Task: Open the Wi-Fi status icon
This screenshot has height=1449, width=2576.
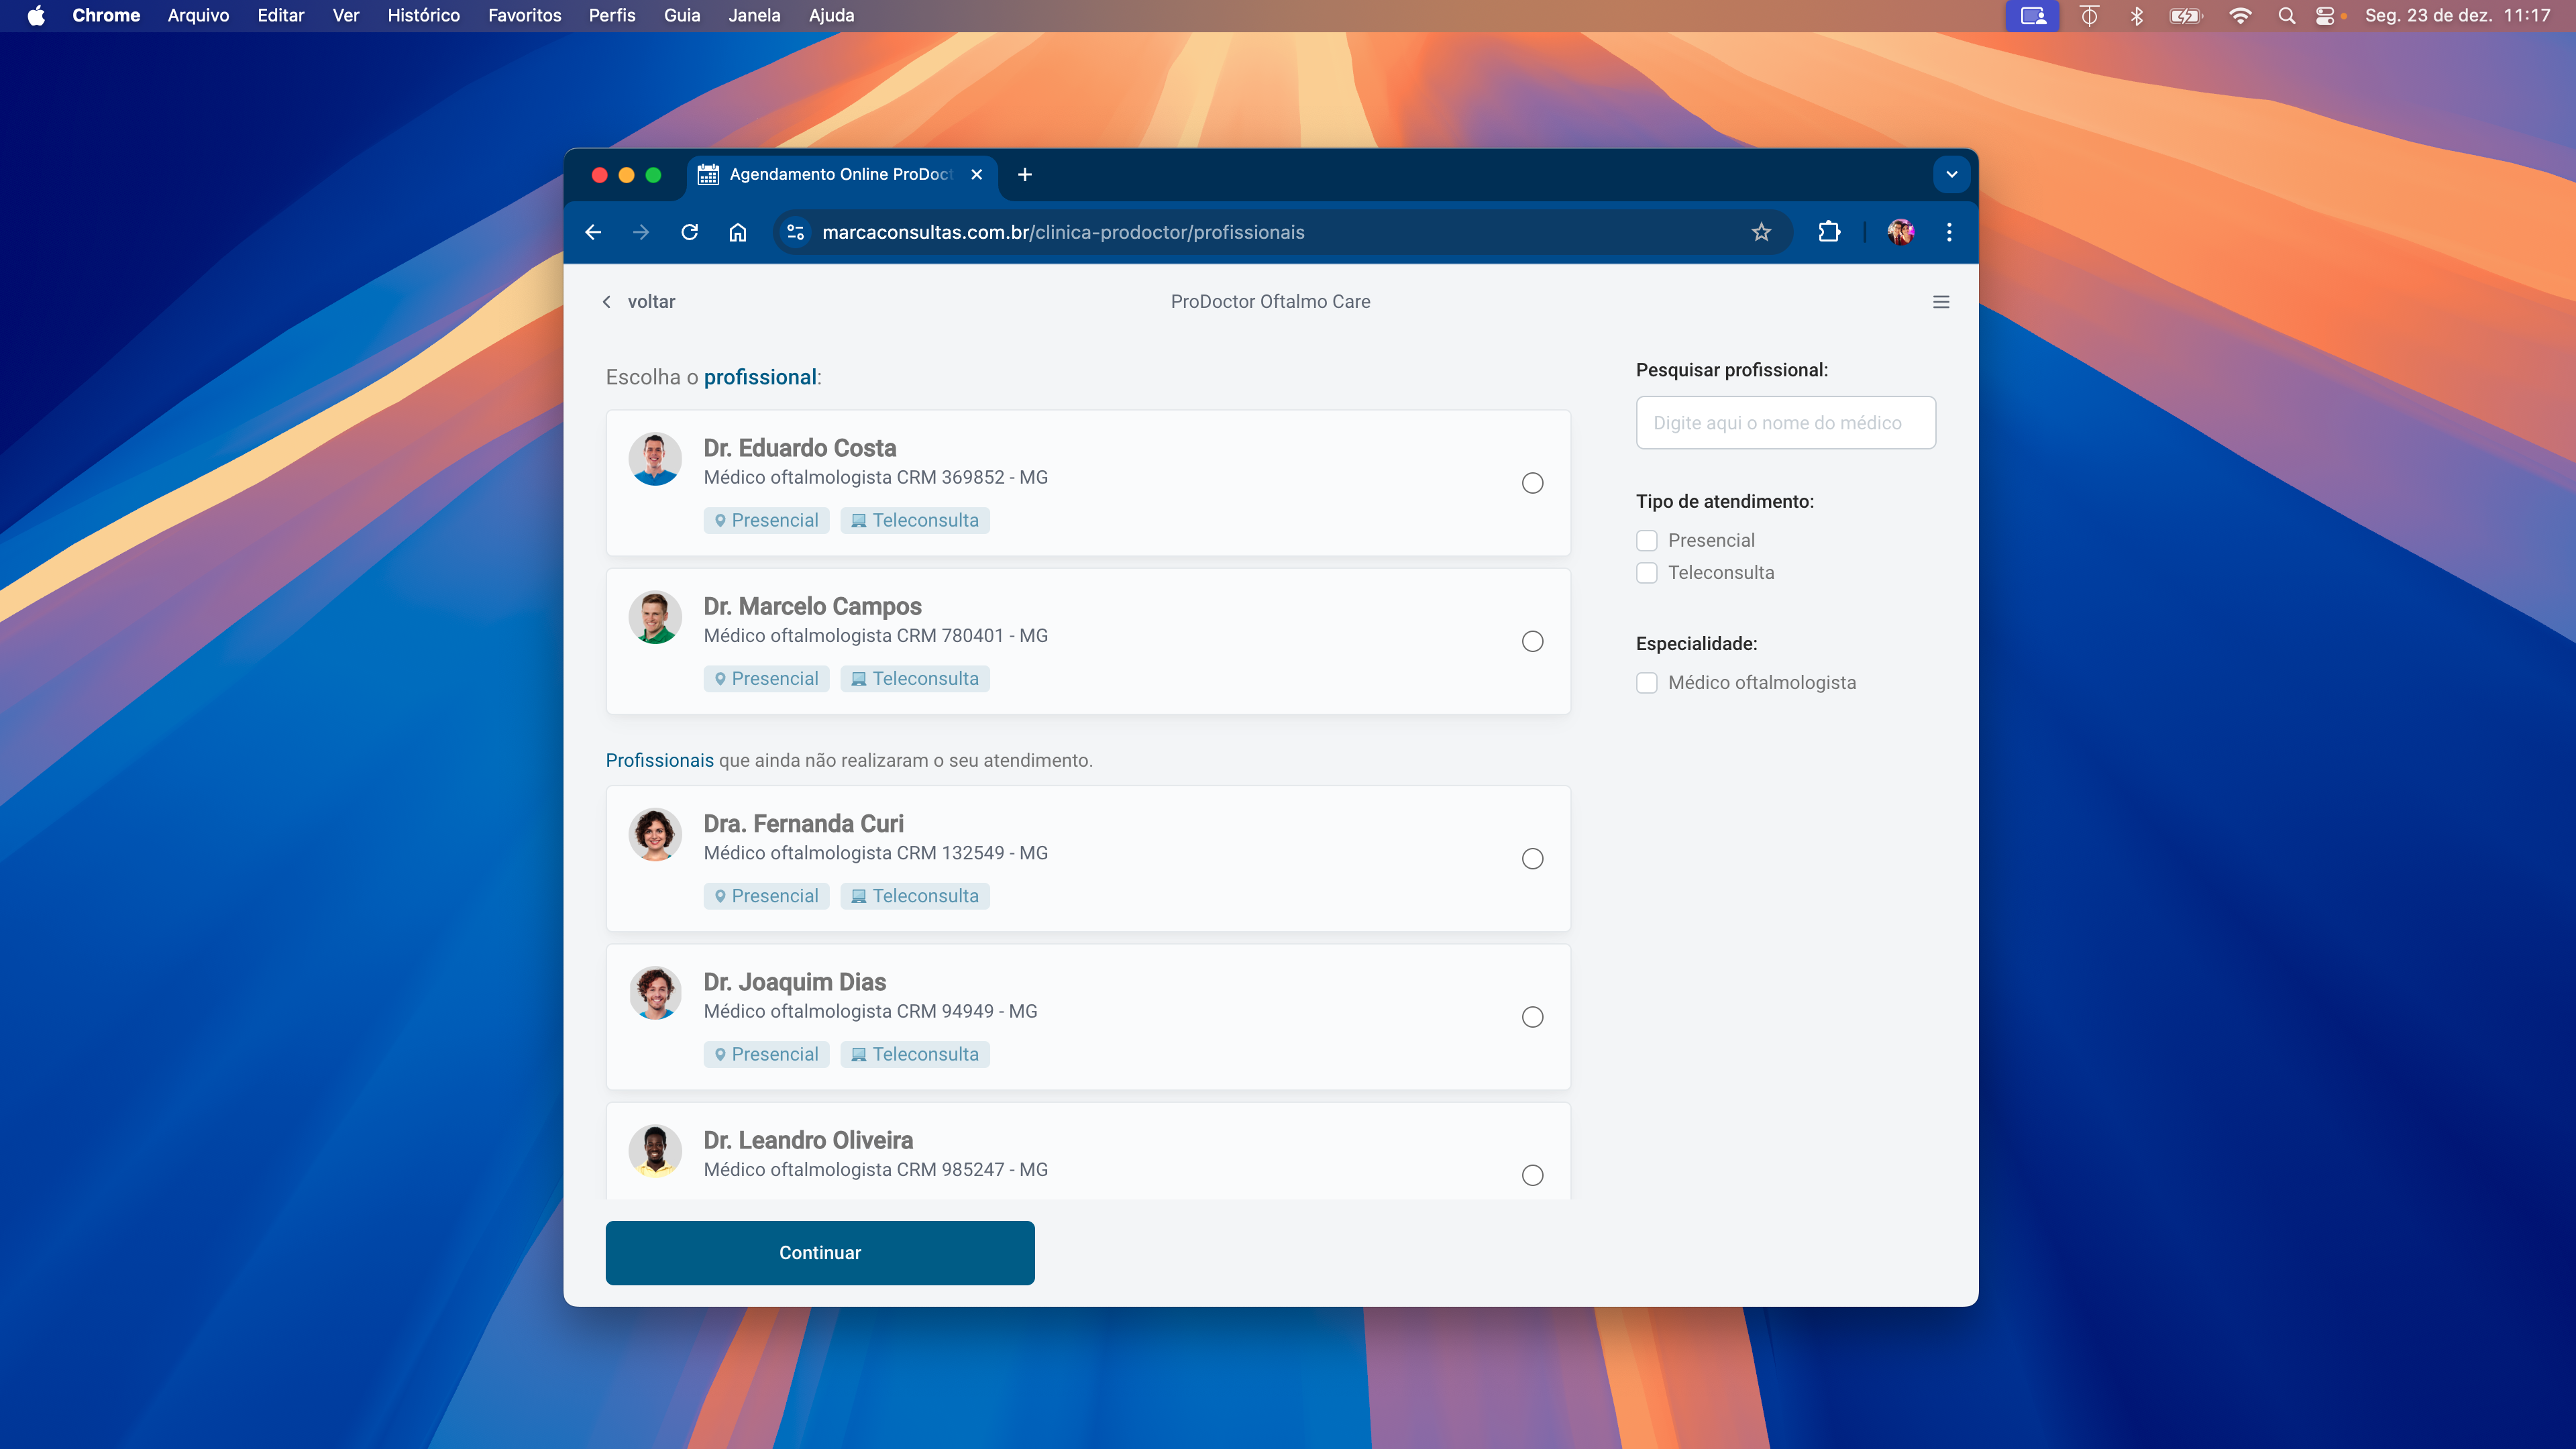Action: 2240,15
